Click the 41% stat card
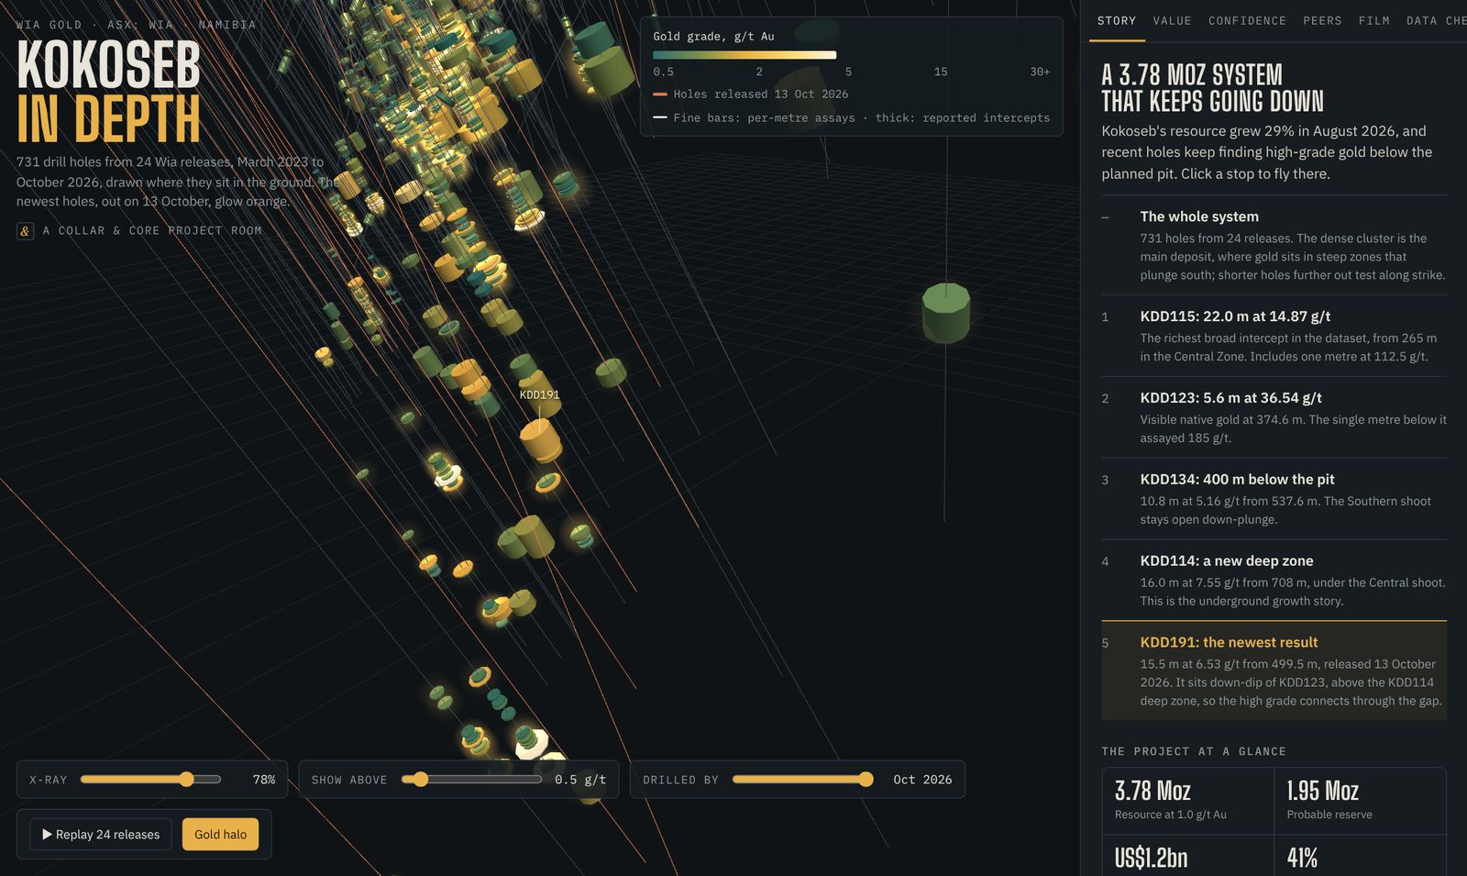 tap(1360, 856)
